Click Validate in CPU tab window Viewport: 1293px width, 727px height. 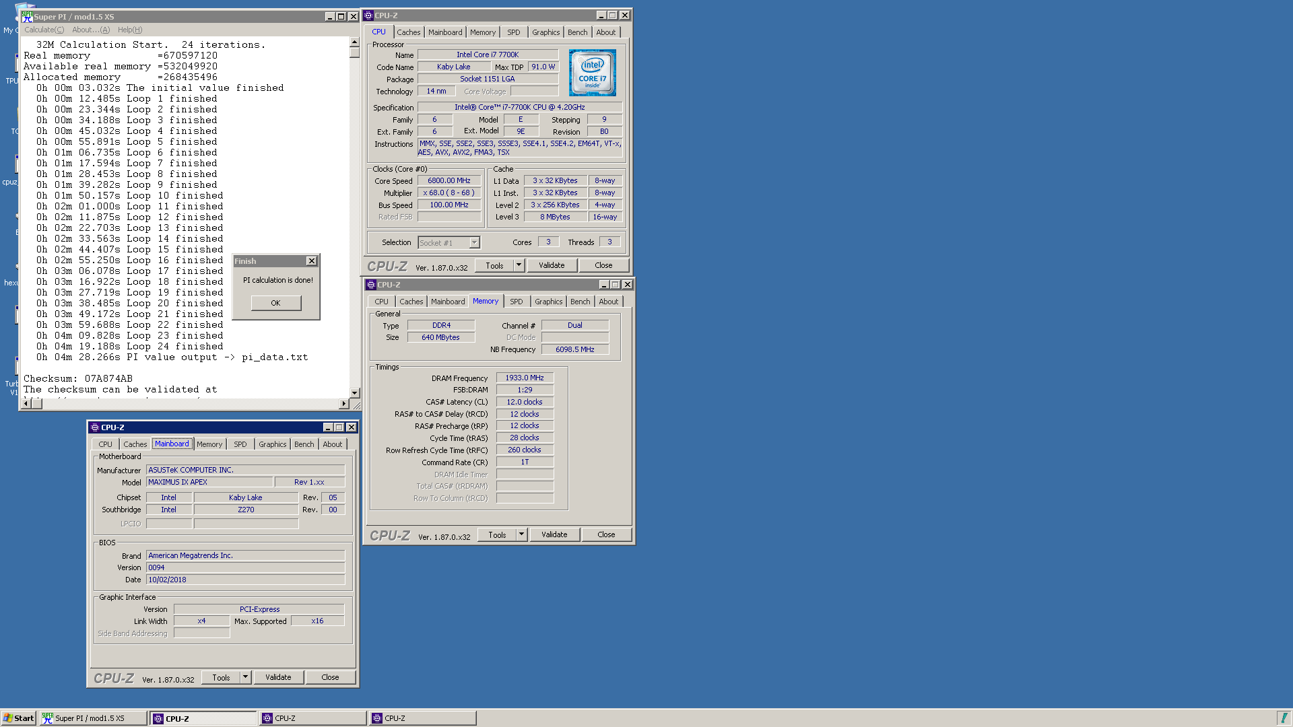(552, 265)
